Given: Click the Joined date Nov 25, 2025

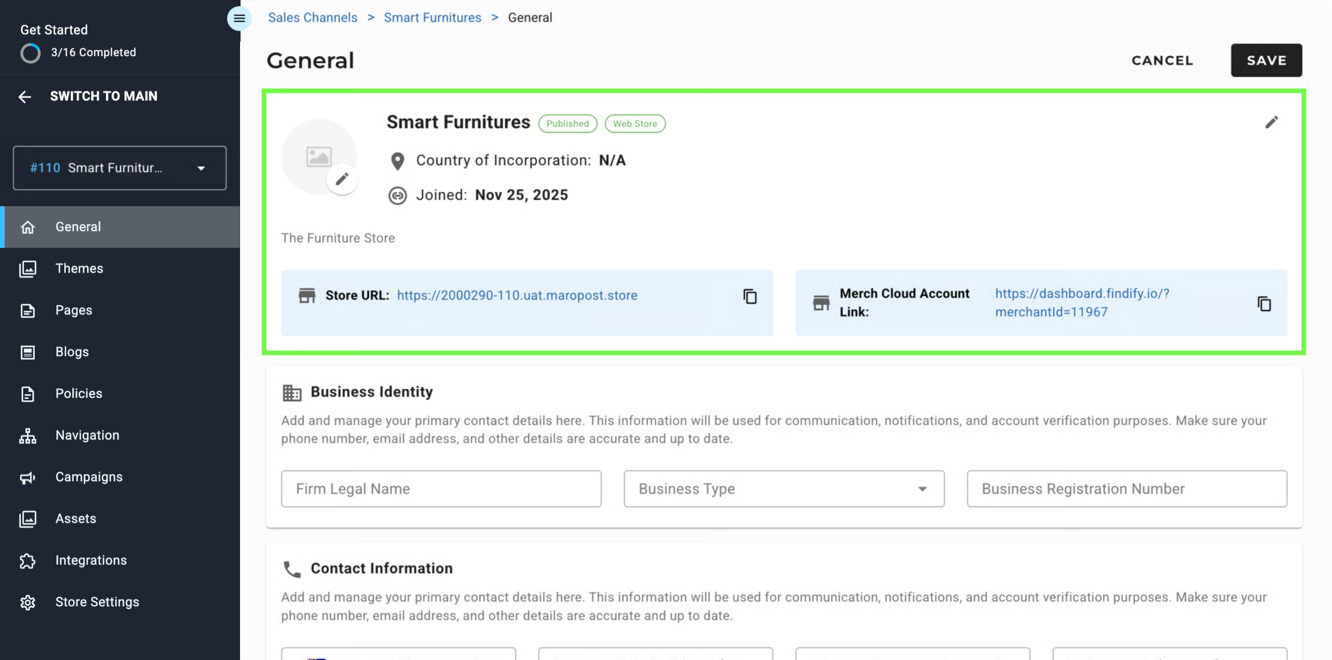Looking at the screenshot, I should tap(521, 195).
